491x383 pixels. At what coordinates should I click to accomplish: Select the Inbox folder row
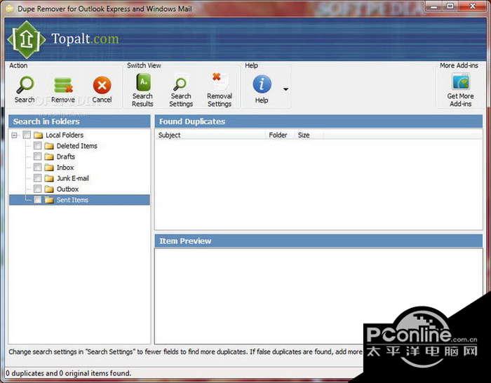[65, 168]
